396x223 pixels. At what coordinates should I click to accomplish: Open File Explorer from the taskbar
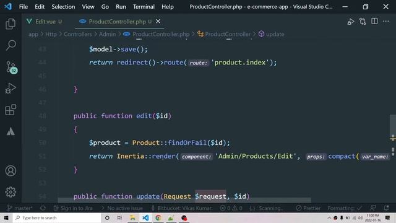132,217
